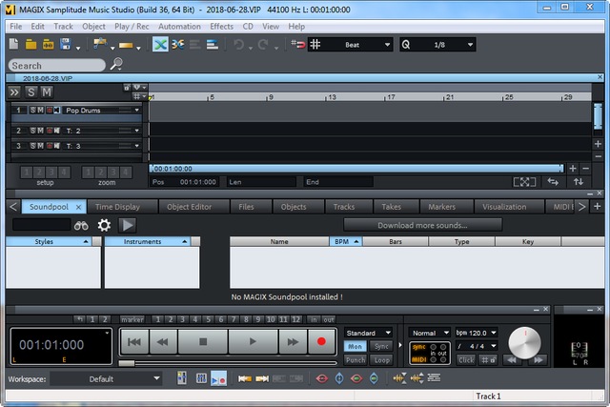Click Download more sounds button
Screen dimensions: 610x407
[422, 225]
